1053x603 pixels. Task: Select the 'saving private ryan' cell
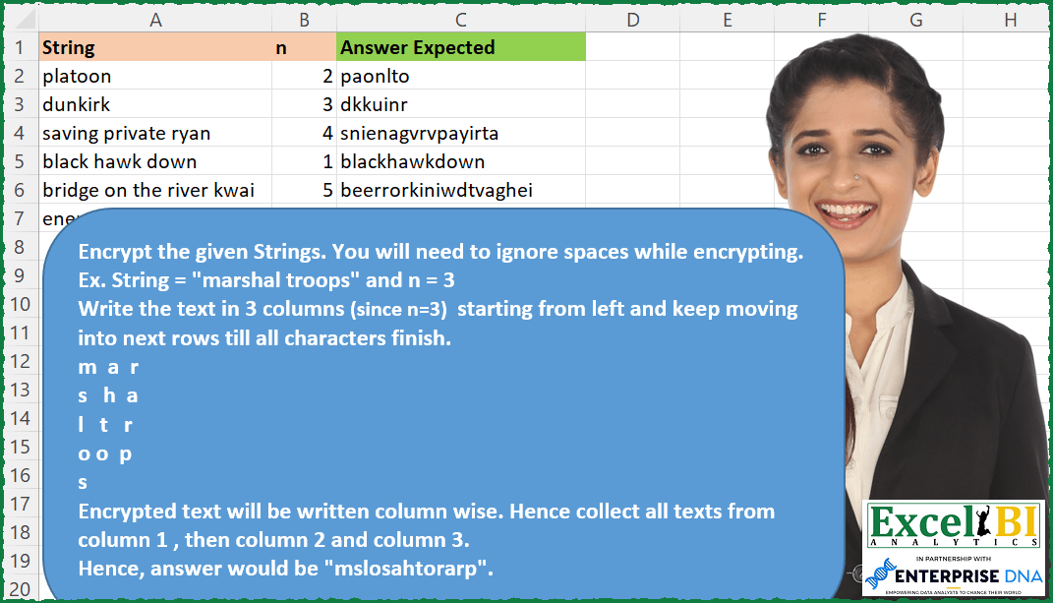point(155,133)
